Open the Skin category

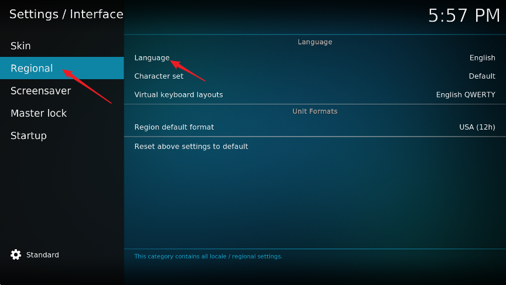point(20,46)
